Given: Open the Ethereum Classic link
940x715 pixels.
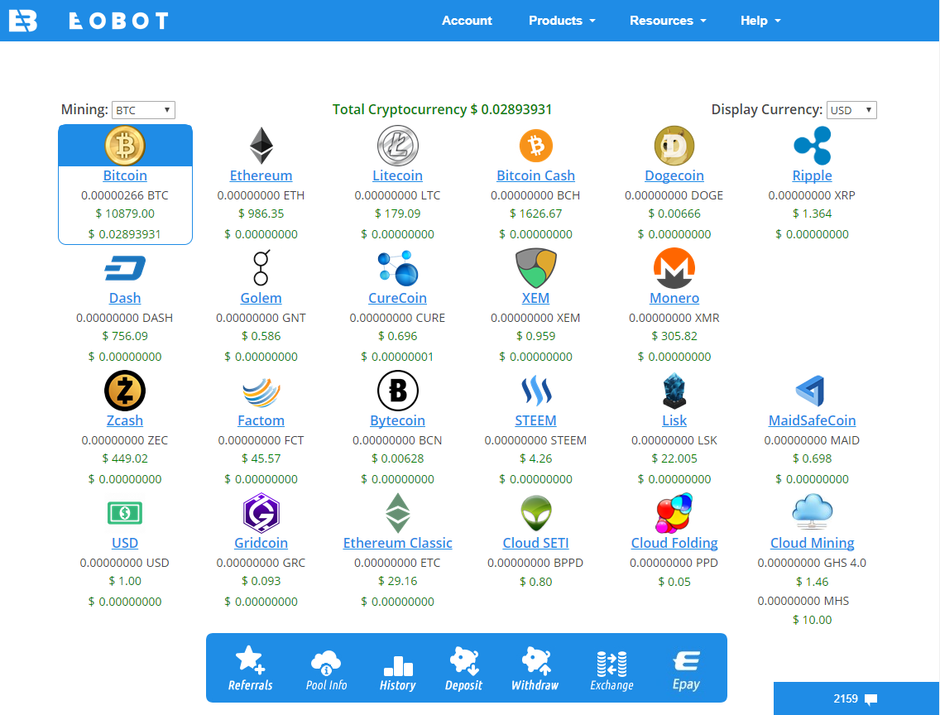Looking at the screenshot, I should click(397, 543).
